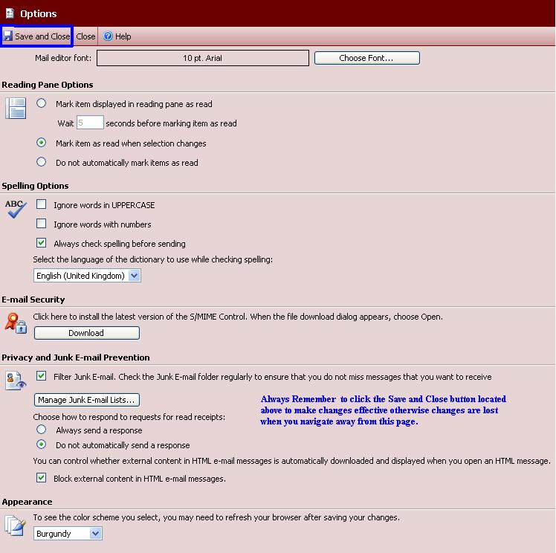The image size is (556, 553).
Task: Click the floppy disk save icon
Action: coord(7,36)
